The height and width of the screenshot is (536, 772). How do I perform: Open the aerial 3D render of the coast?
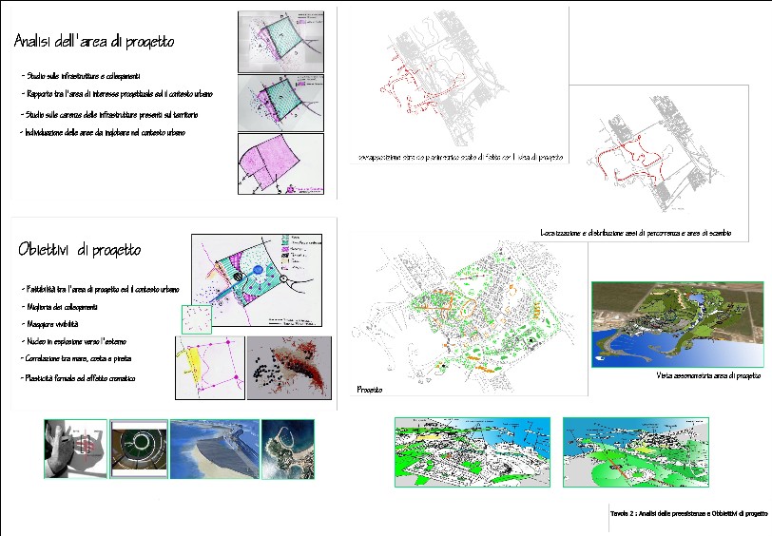(x=677, y=324)
